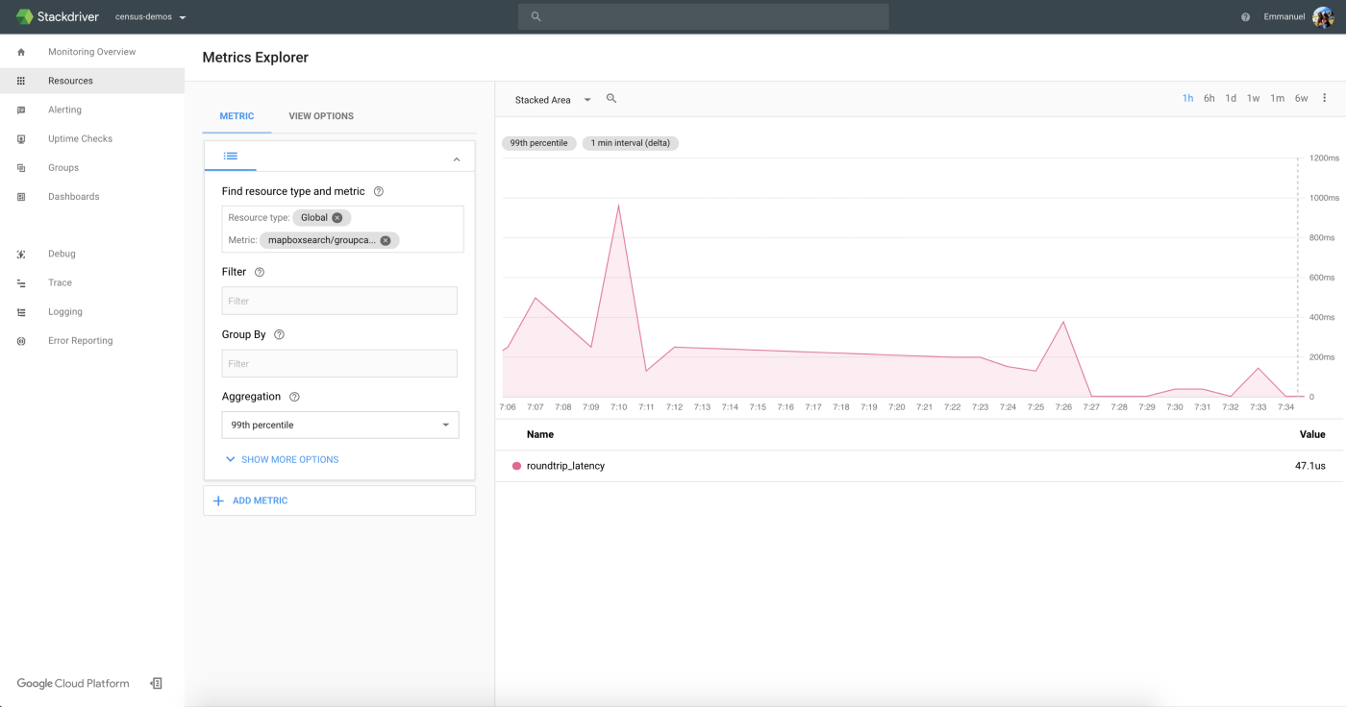
Task: Open the 99th percentile aggregation dropdown
Action: [x=339, y=425]
